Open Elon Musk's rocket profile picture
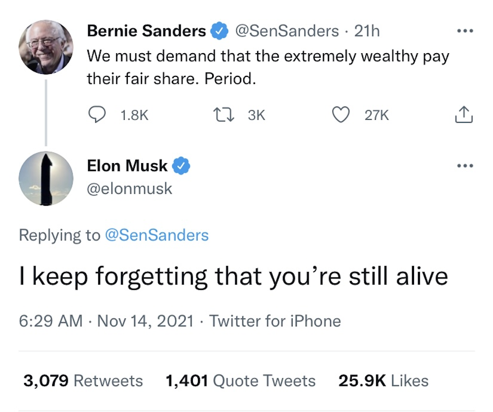 click(46, 178)
